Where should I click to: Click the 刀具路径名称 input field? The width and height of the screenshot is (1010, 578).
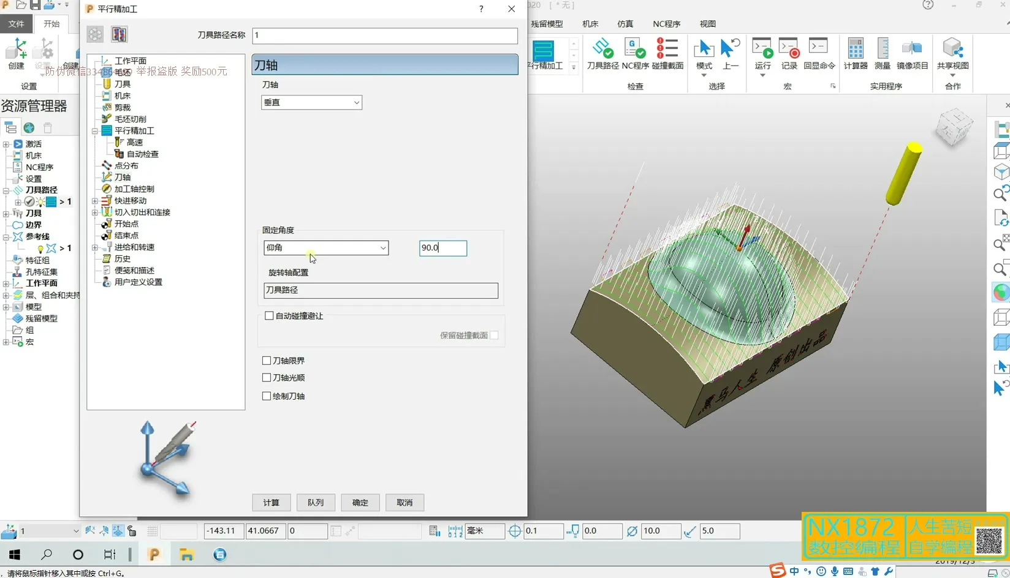pos(384,36)
